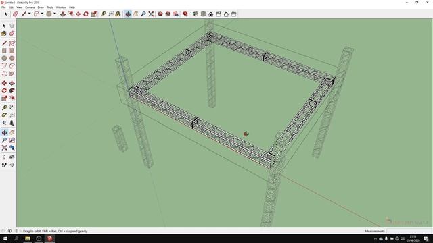Open the Windows notification center
Viewport: 433px width, 243px height.
pos(426,238)
